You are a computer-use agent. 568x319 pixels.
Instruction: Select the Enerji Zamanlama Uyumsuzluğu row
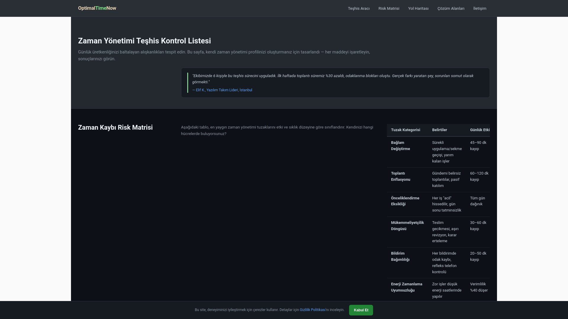(x=438, y=290)
